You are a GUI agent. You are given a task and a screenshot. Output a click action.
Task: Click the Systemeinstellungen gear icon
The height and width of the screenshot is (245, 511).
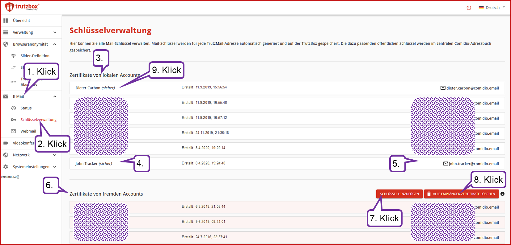(6, 167)
